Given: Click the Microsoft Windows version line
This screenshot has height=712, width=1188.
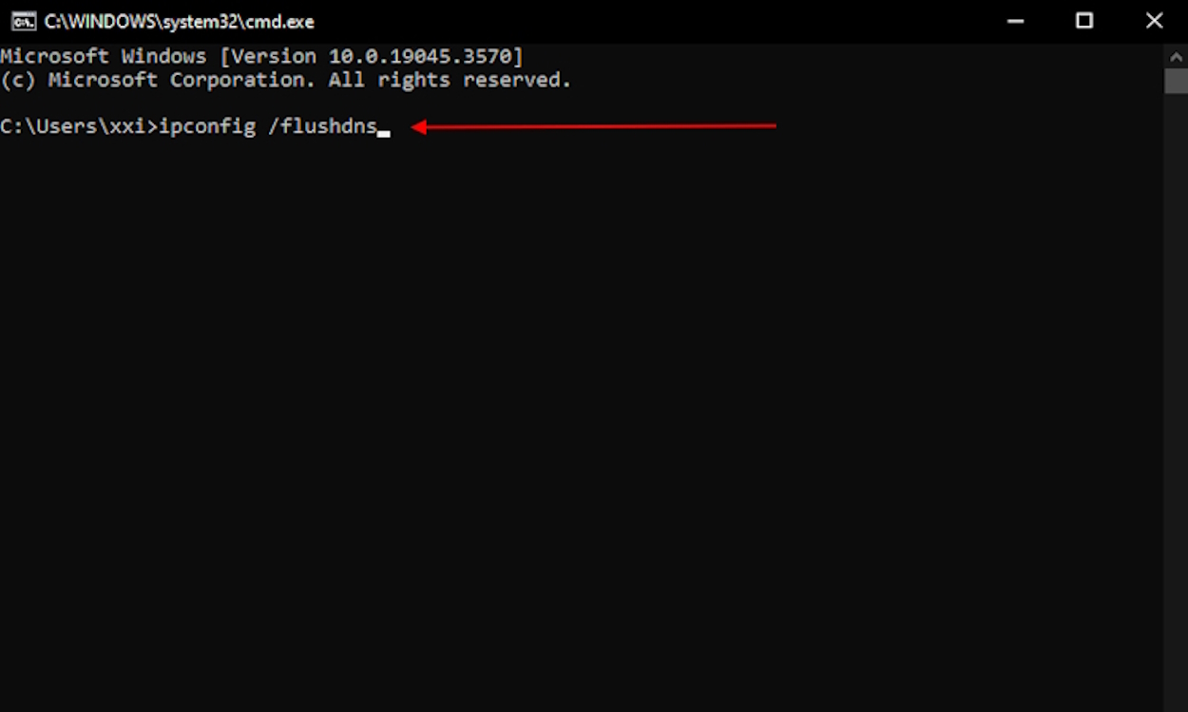Looking at the screenshot, I should [x=261, y=56].
